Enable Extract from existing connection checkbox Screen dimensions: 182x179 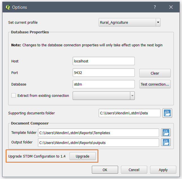click(14, 96)
